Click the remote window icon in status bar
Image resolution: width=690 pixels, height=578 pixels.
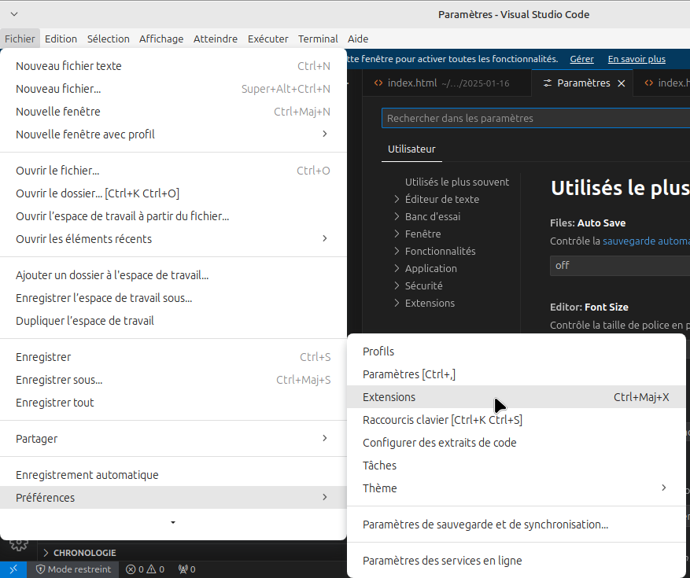click(13, 569)
